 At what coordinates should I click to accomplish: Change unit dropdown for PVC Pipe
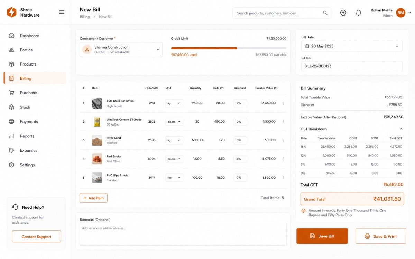[174, 178]
